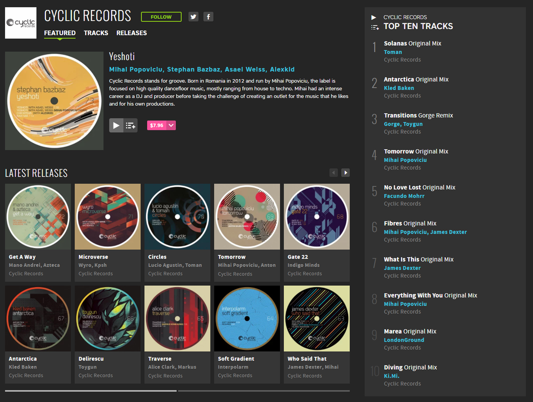Buy Yeshoti for $7.96
The image size is (533, 402).
(157, 125)
